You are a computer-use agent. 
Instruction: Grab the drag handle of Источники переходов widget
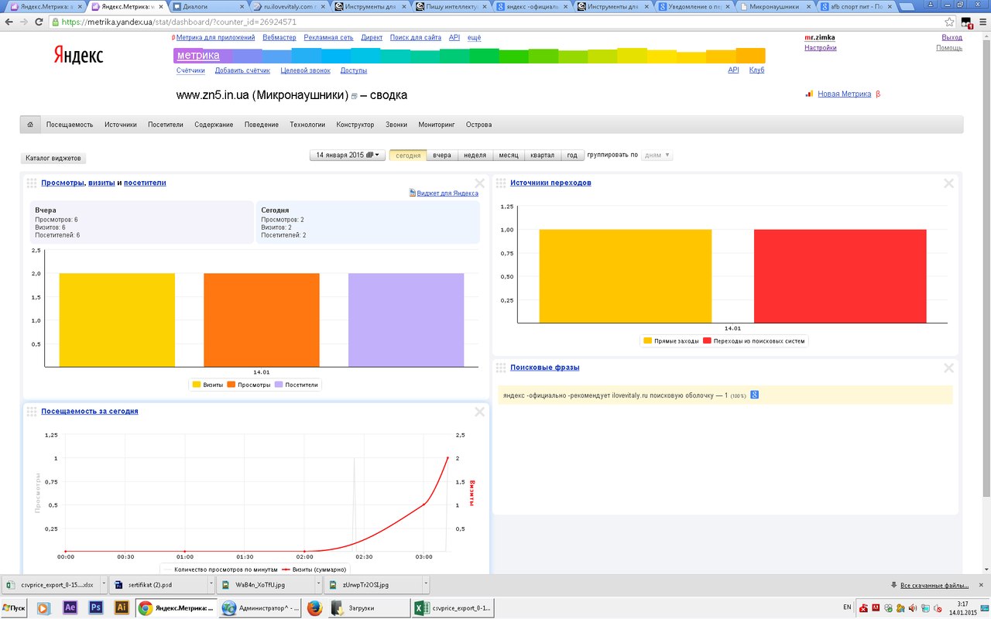tap(501, 183)
